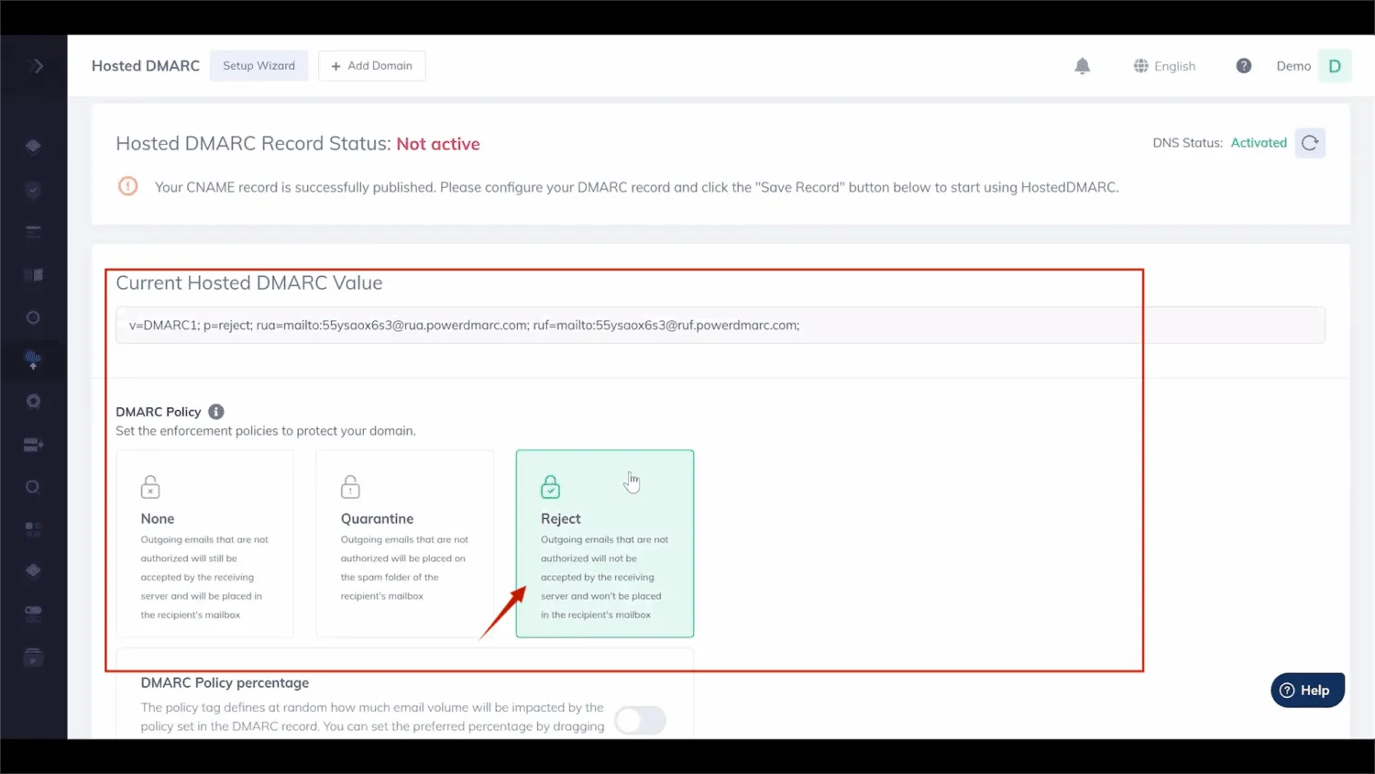
Task: Open the magnifier search sidebar icon
Action: 33,487
